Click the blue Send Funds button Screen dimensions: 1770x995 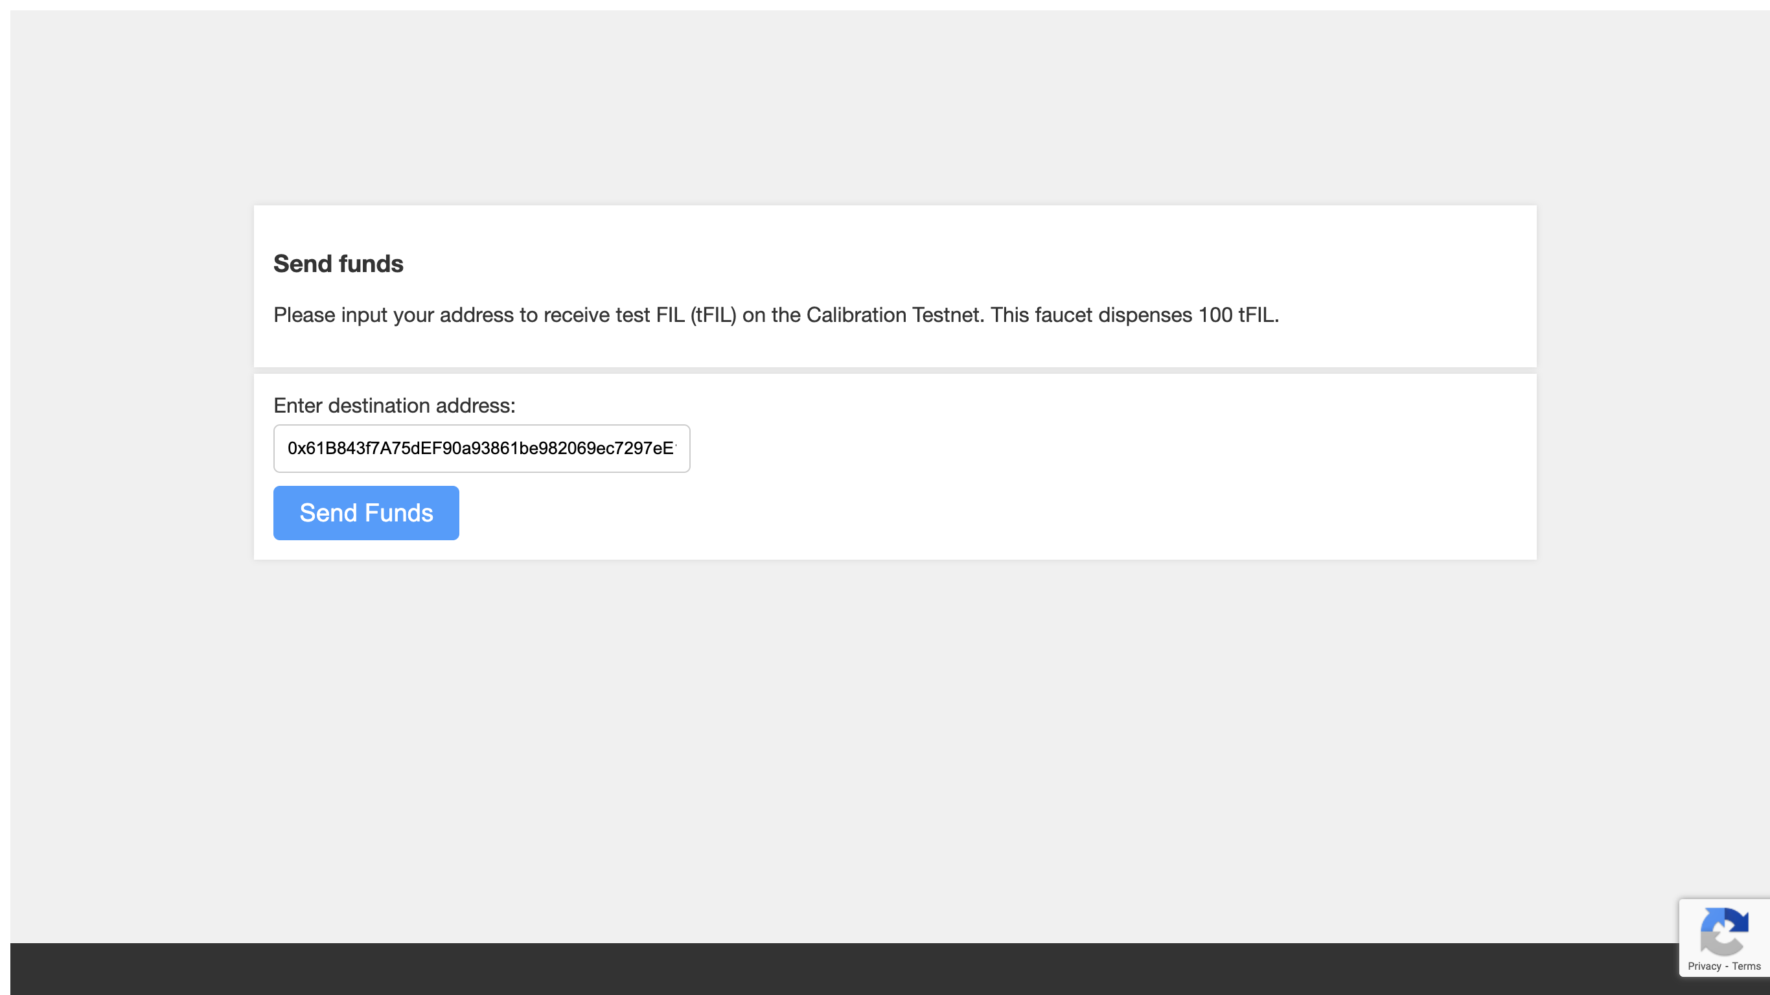pyautogui.click(x=366, y=512)
